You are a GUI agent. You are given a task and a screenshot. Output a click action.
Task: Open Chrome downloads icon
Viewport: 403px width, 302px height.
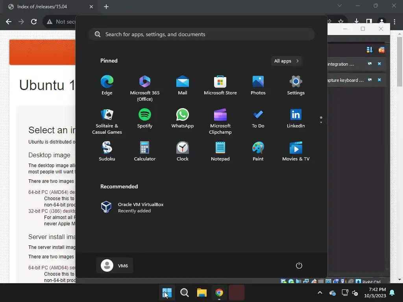pyautogui.click(x=357, y=22)
